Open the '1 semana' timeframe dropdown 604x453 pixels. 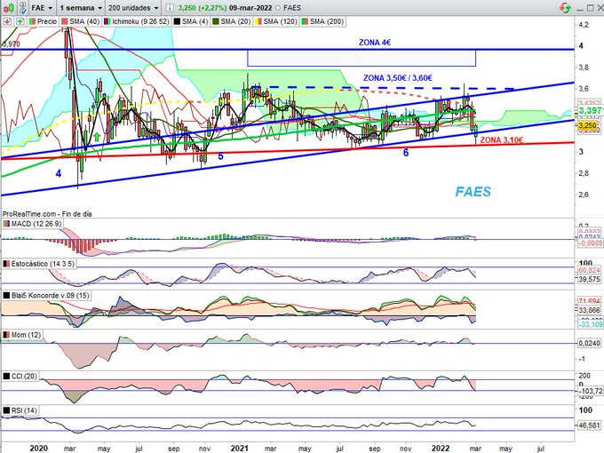81,8
